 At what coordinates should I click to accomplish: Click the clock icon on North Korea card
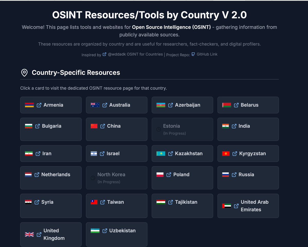point(93,178)
